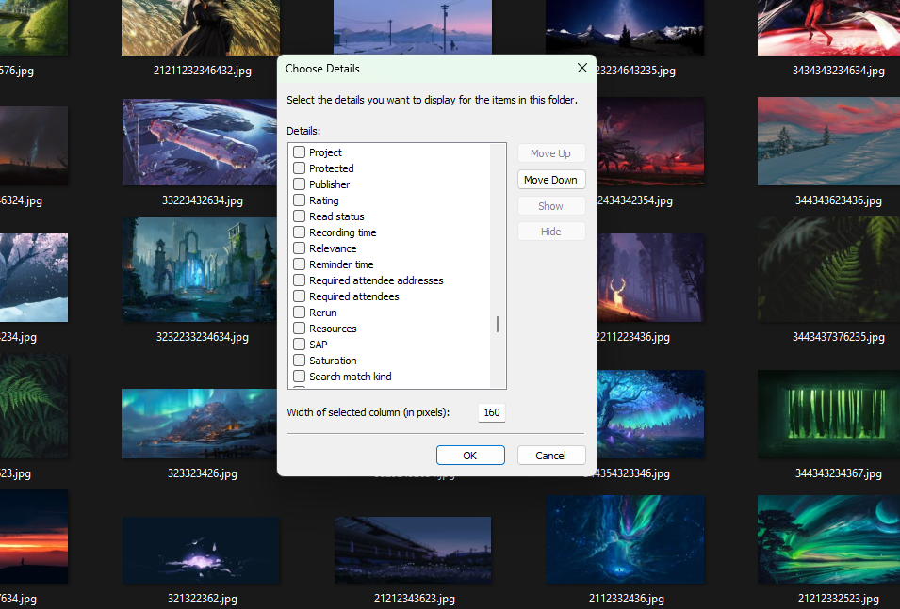Screen dimensions: 900x609
Task: Select the glowing blue tree thumbnail
Action: pyautogui.click(x=650, y=414)
